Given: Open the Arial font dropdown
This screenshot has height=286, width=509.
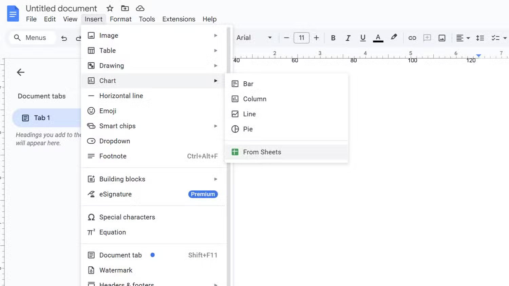Looking at the screenshot, I should pos(254,38).
